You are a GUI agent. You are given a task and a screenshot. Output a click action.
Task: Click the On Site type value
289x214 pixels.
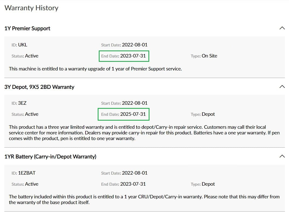click(x=209, y=56)
